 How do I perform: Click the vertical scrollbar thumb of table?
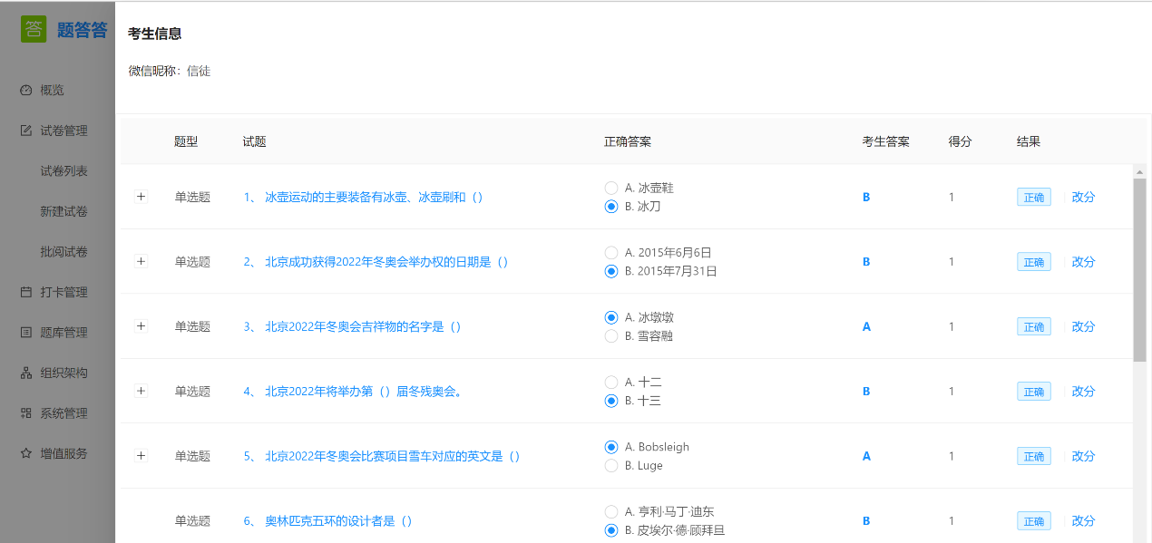coord(1139,269)
